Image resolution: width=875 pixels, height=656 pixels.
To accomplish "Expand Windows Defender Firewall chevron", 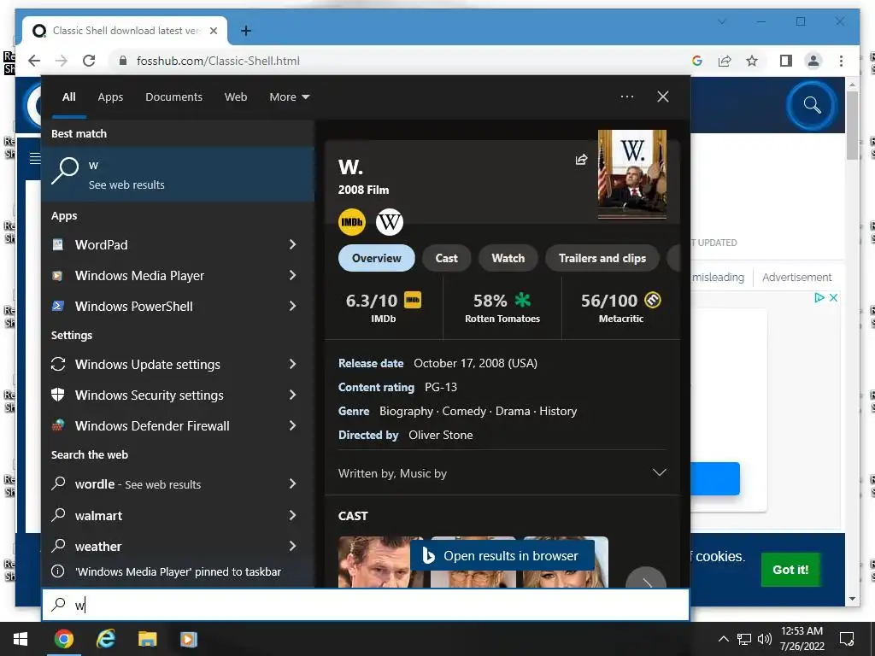I will (292, 425).
